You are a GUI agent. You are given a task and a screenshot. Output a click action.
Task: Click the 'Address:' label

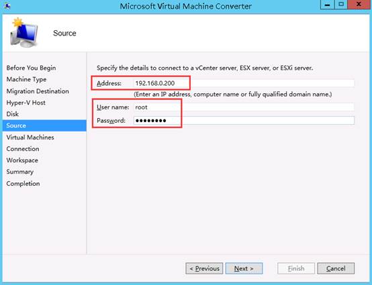click(109, 83)
